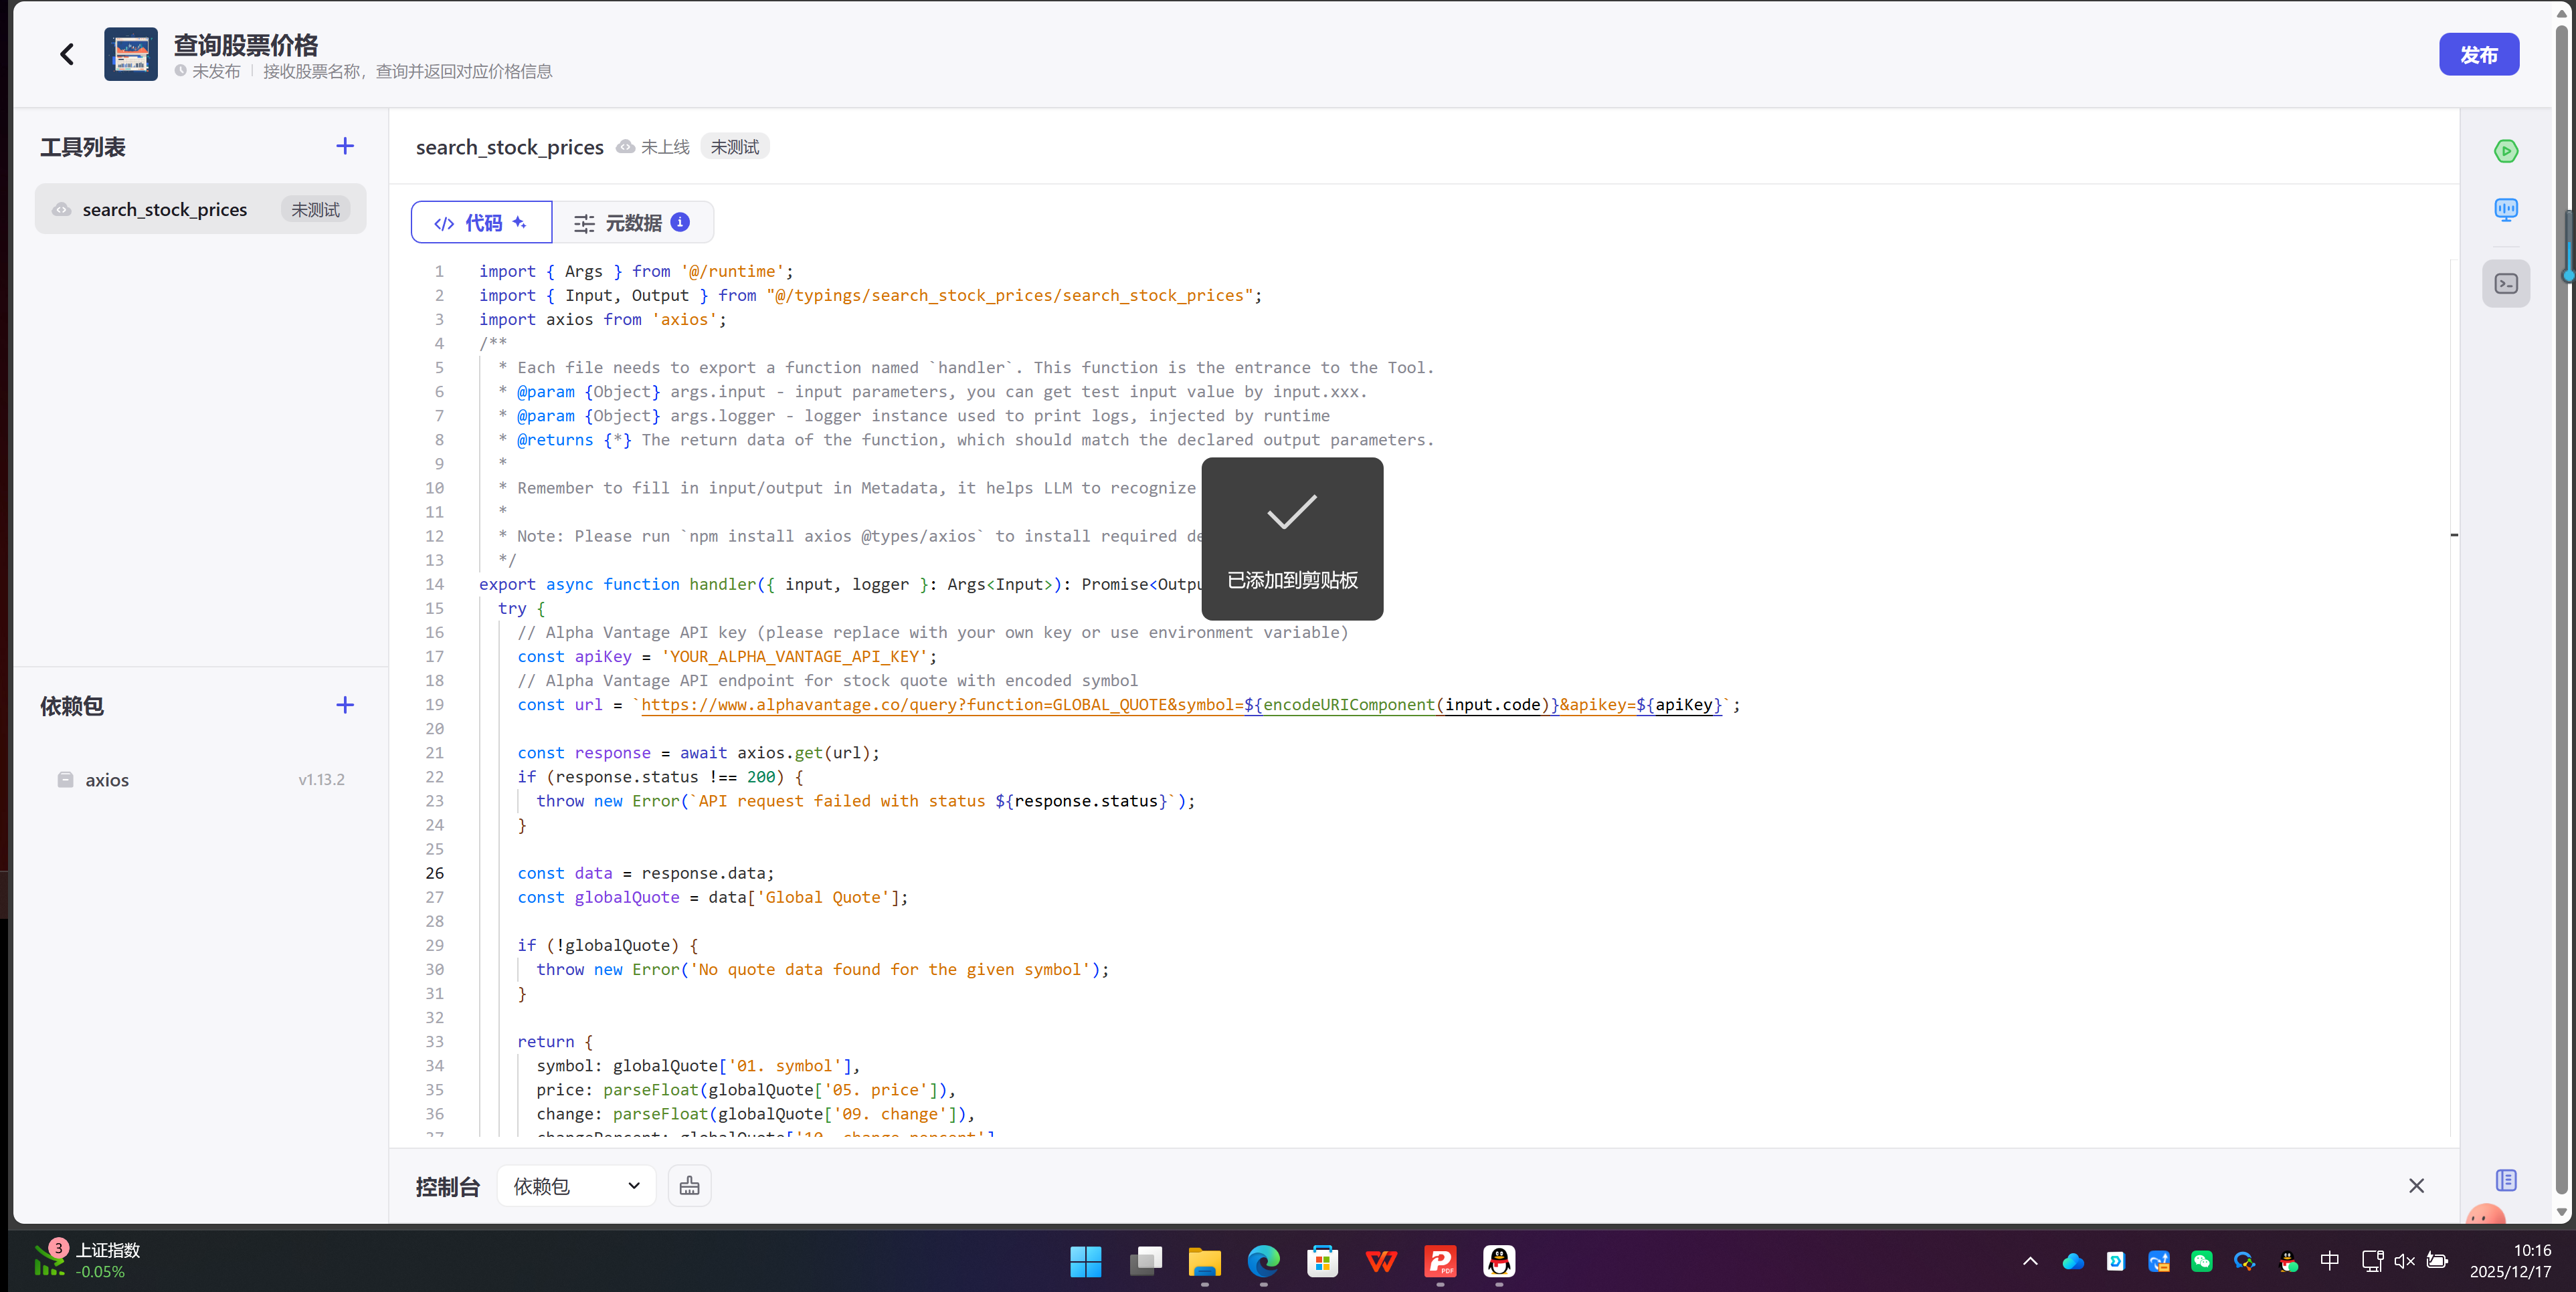Click the metadata info badge icon

click(680, 222)
